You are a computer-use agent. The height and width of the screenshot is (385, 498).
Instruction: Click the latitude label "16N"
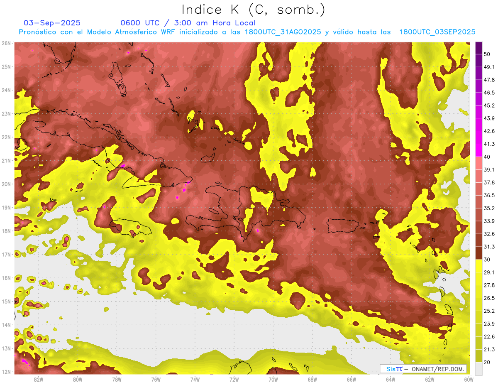pos(6,278)
